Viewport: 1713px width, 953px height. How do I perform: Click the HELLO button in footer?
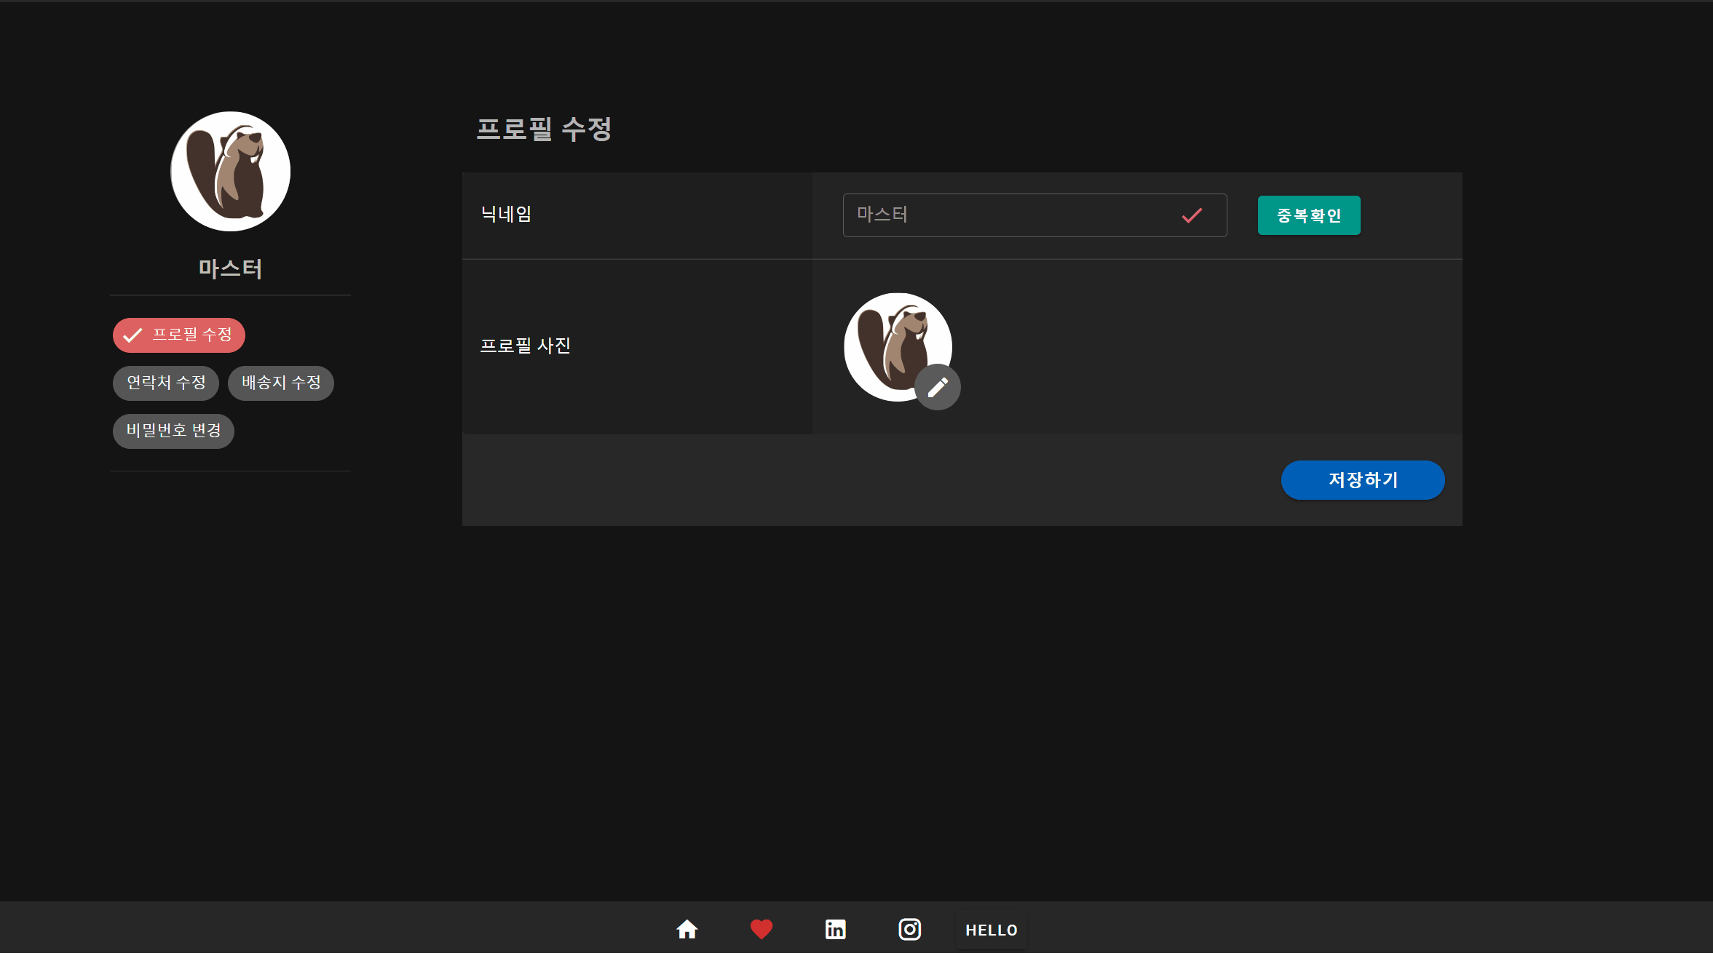(x=991, y=930)
